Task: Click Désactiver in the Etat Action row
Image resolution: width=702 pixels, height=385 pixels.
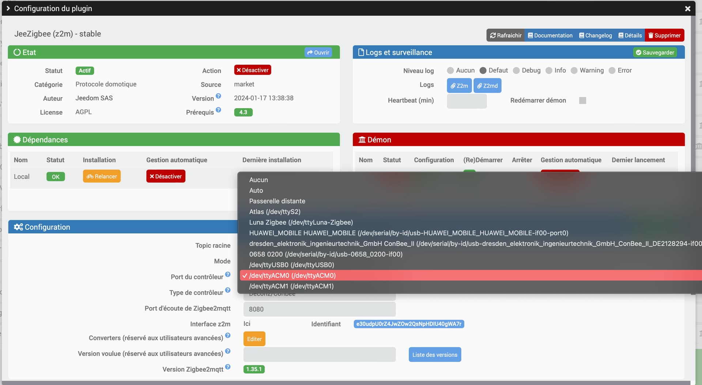Action: pos(253,70)
